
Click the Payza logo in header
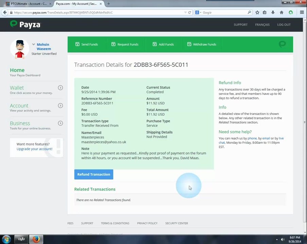25,24
